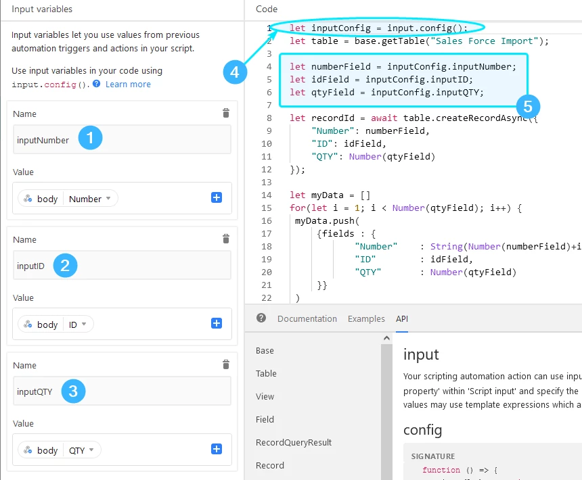Click the webhook icon in body Number token

[x=28, y=199]
